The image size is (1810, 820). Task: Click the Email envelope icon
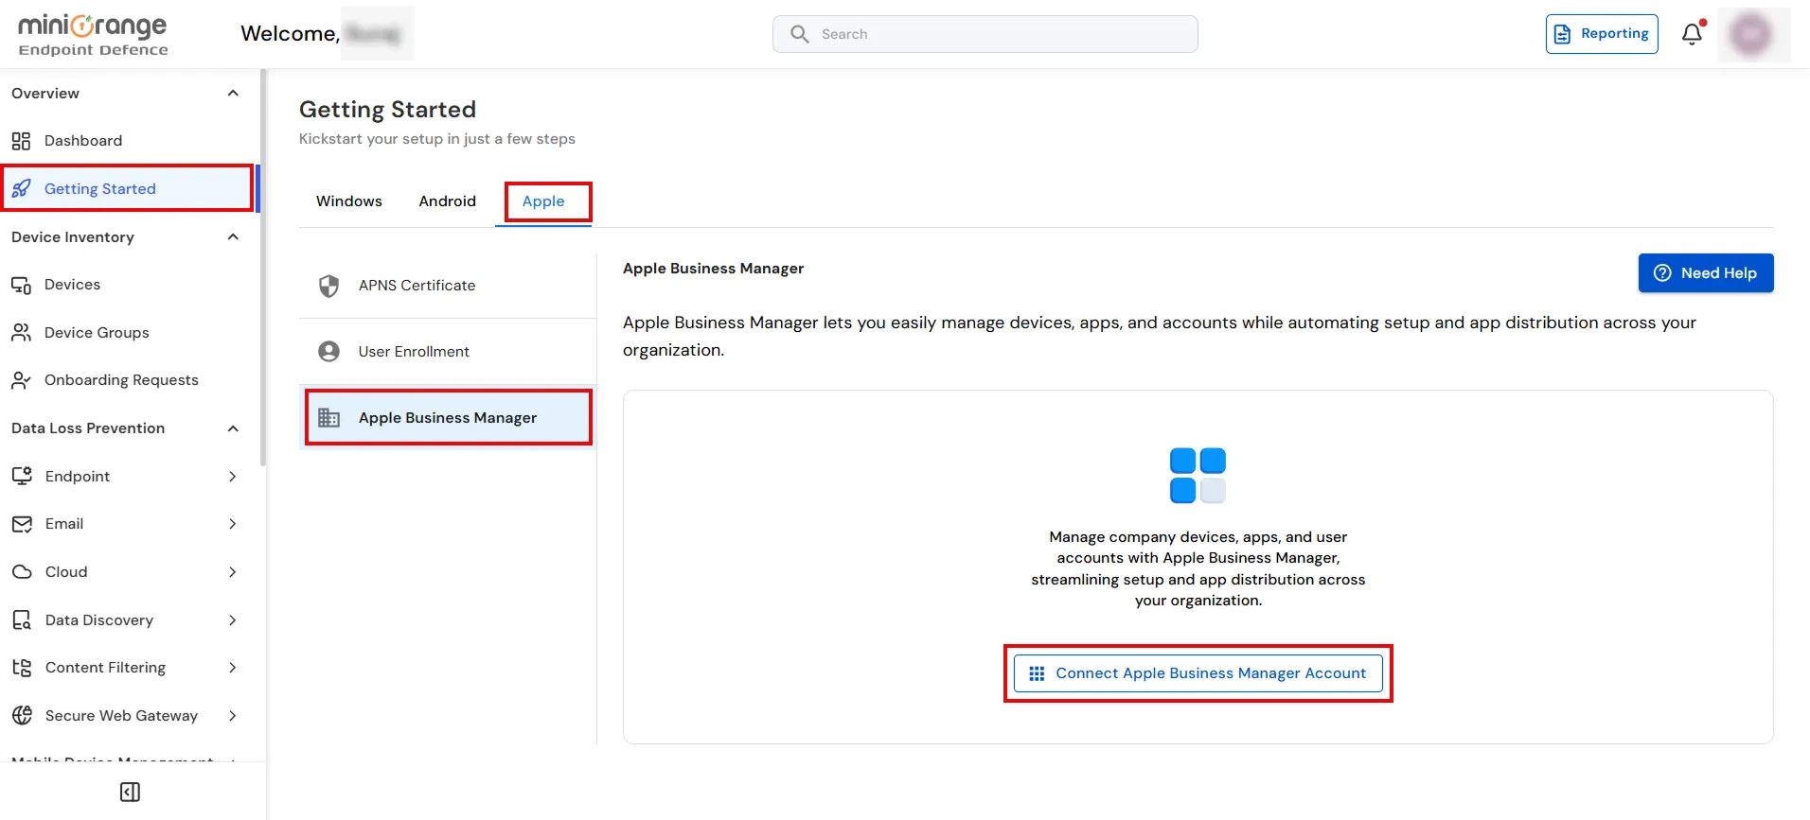click(22, 524)
